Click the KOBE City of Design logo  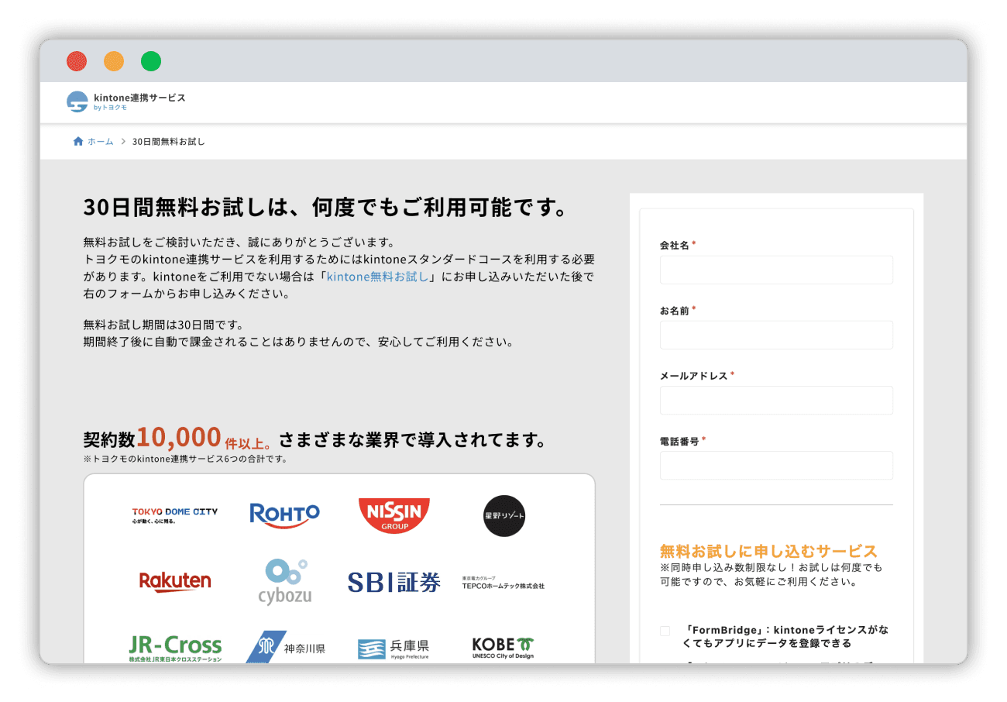tap(503, 647)
